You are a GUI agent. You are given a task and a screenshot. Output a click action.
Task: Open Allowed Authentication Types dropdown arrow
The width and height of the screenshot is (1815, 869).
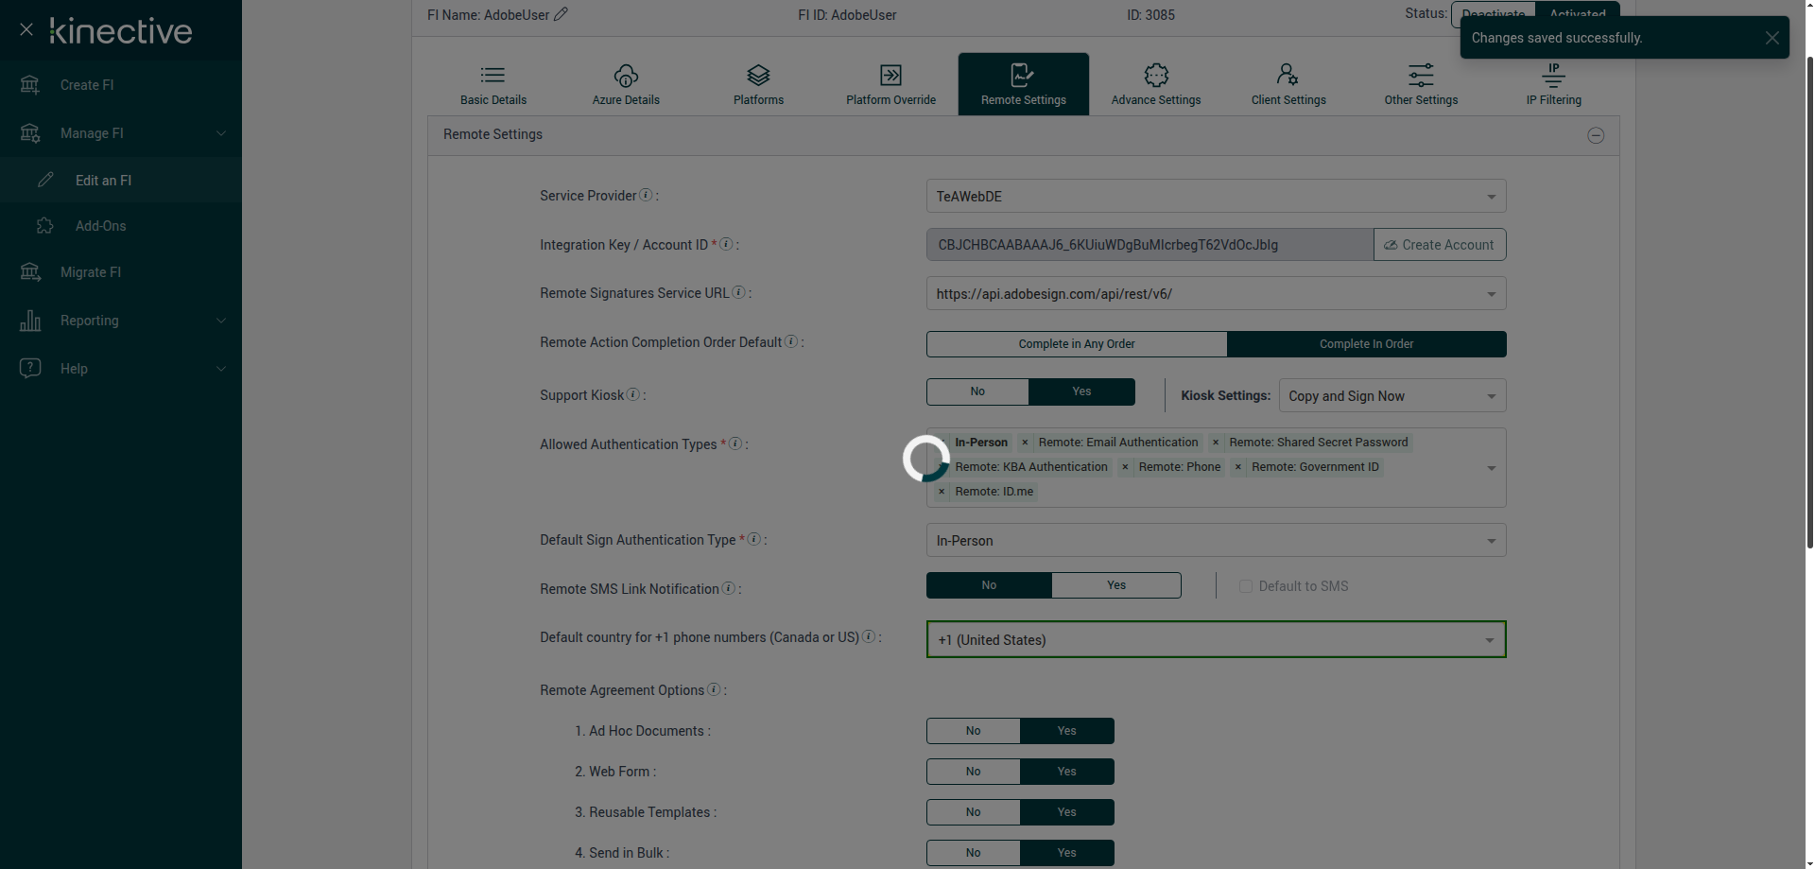pyautogui.click(x=1491, y=468)
